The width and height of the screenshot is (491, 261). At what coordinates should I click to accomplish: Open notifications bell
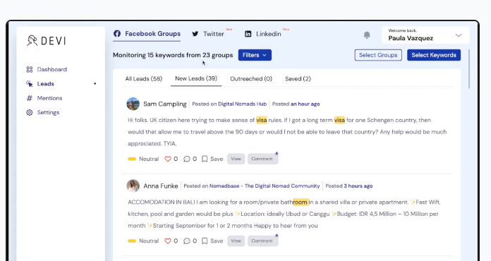click(367, 35)
